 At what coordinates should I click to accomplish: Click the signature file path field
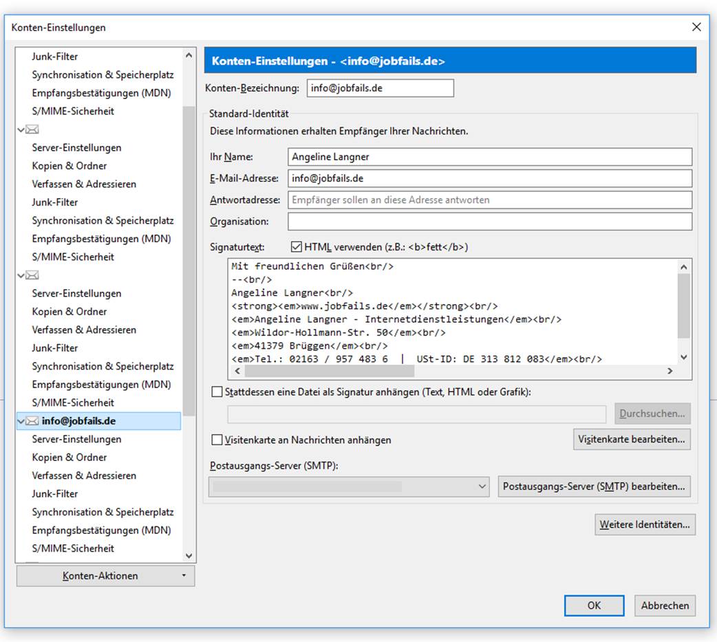pos(416,414)
